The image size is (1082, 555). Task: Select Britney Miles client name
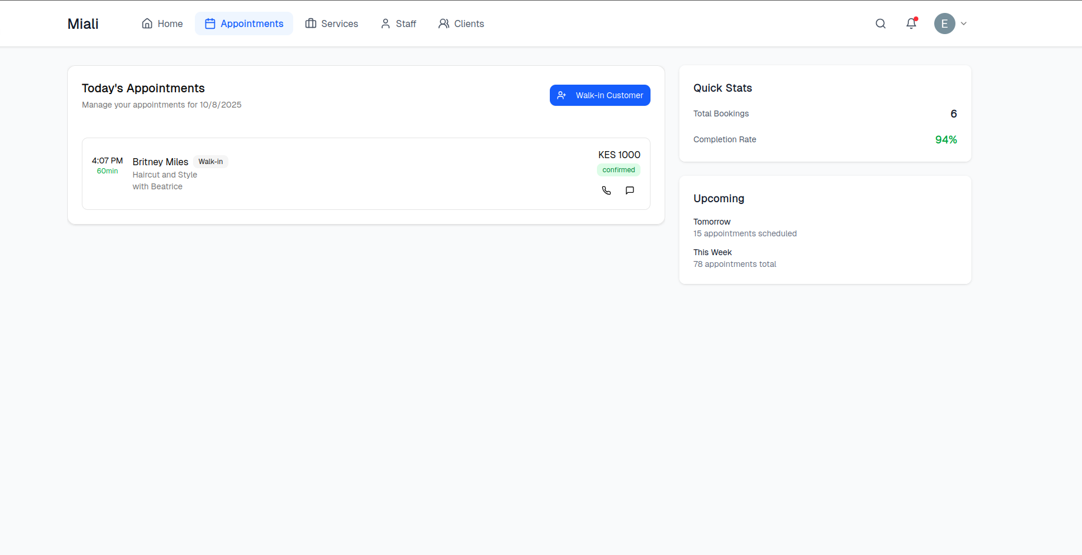coord(160,162)
